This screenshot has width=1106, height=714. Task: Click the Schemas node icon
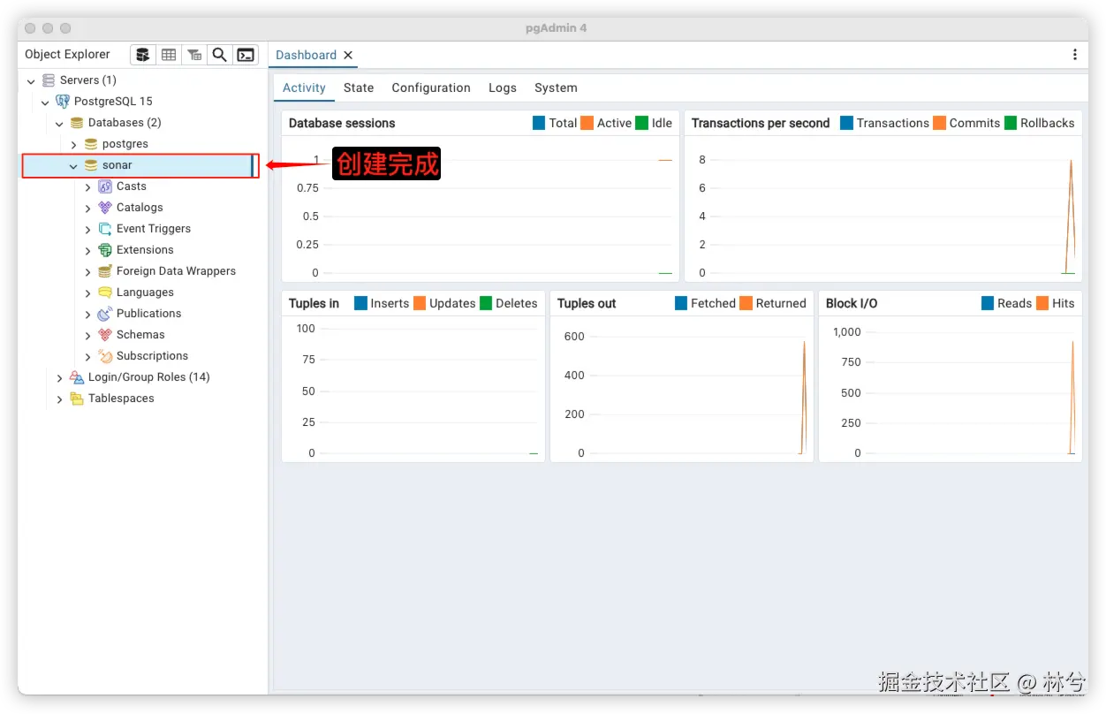tap(105, 335)
